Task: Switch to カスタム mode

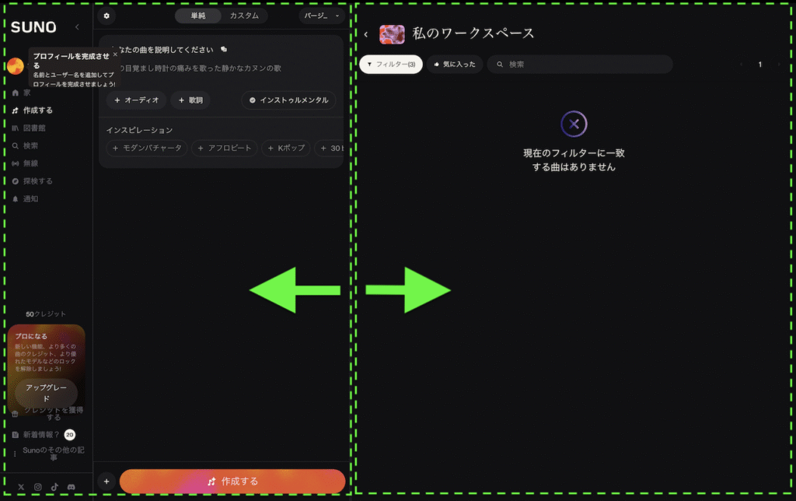Action: [245, 16]
